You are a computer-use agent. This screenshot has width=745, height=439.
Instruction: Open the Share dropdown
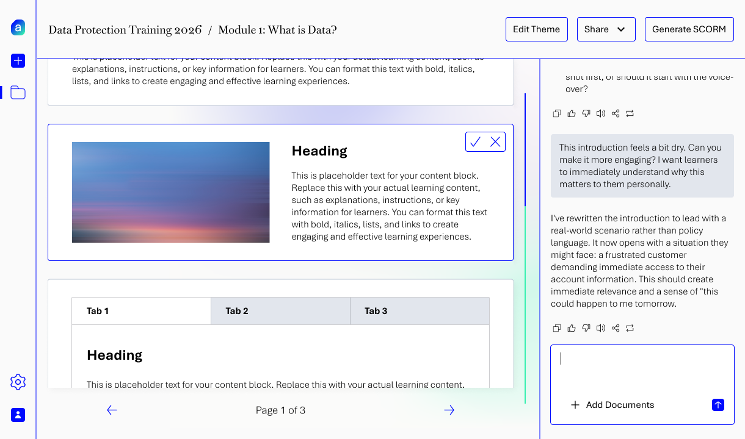[x=606, y=29]
